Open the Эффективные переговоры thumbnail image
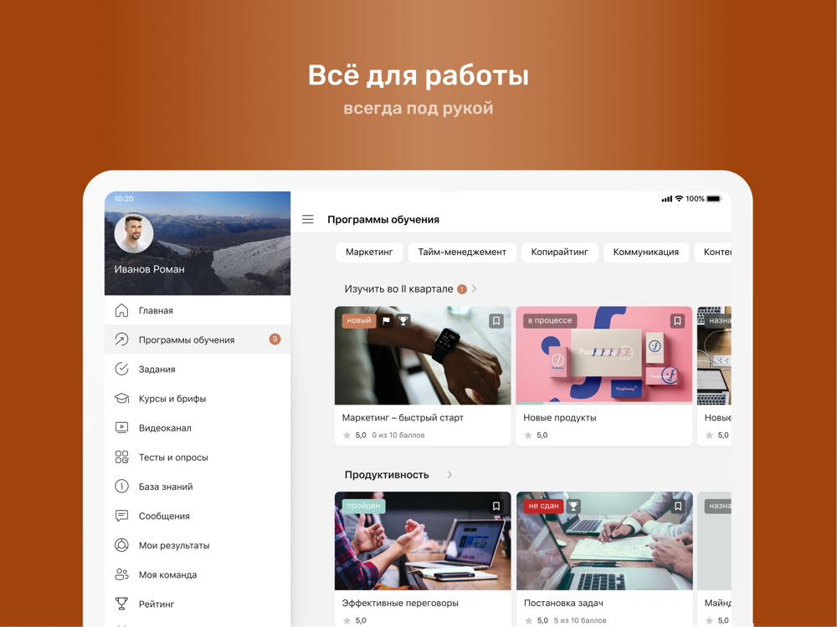This screenshot has height=627, width=837. [x=422, y=541]
